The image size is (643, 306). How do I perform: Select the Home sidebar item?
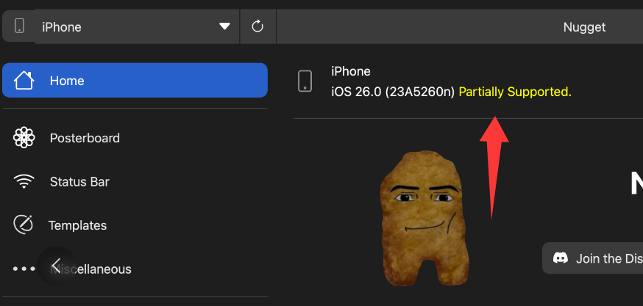click(135, 80)
